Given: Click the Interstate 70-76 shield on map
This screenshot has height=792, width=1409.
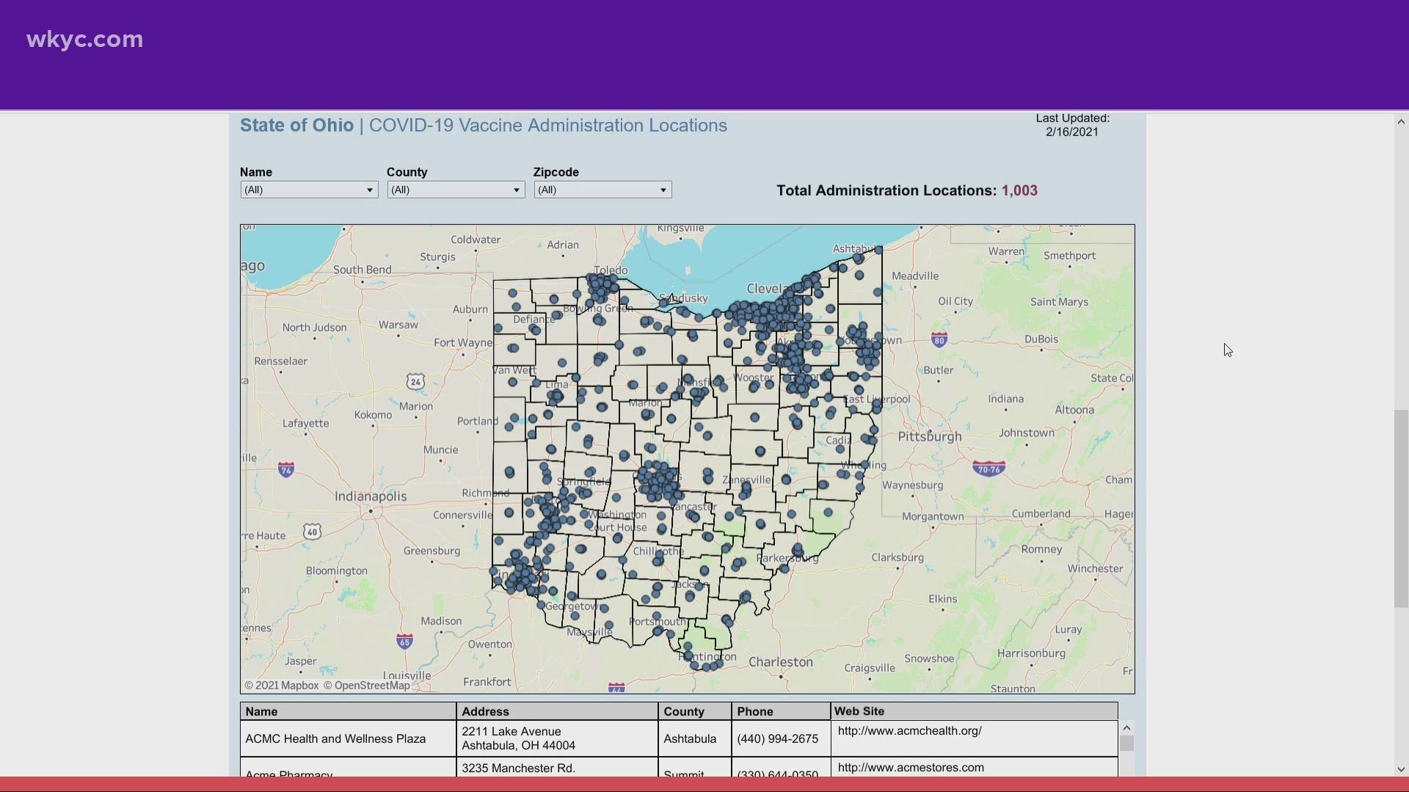Looking at the screenshot, I should pyautogui.click(x=989, y=469).
